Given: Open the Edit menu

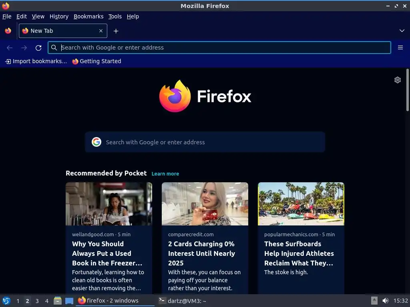Looking at the screenshot, I should tap(22, 16).
